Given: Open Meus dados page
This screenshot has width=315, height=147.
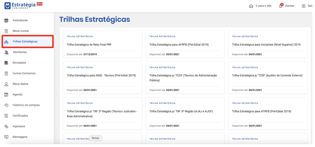Looking at the screenshot, I should click(x=21, y=84).
